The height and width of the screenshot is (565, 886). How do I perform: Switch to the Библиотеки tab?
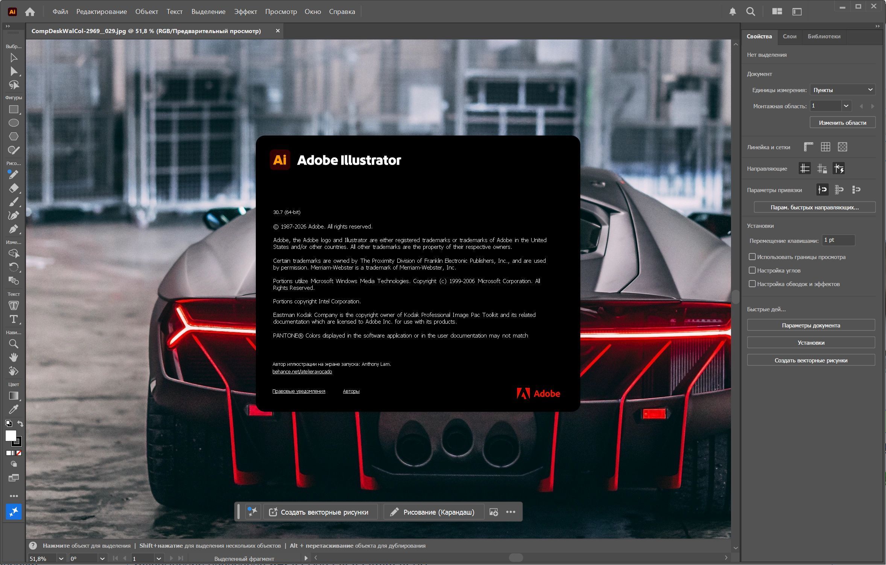click(824, 36)
